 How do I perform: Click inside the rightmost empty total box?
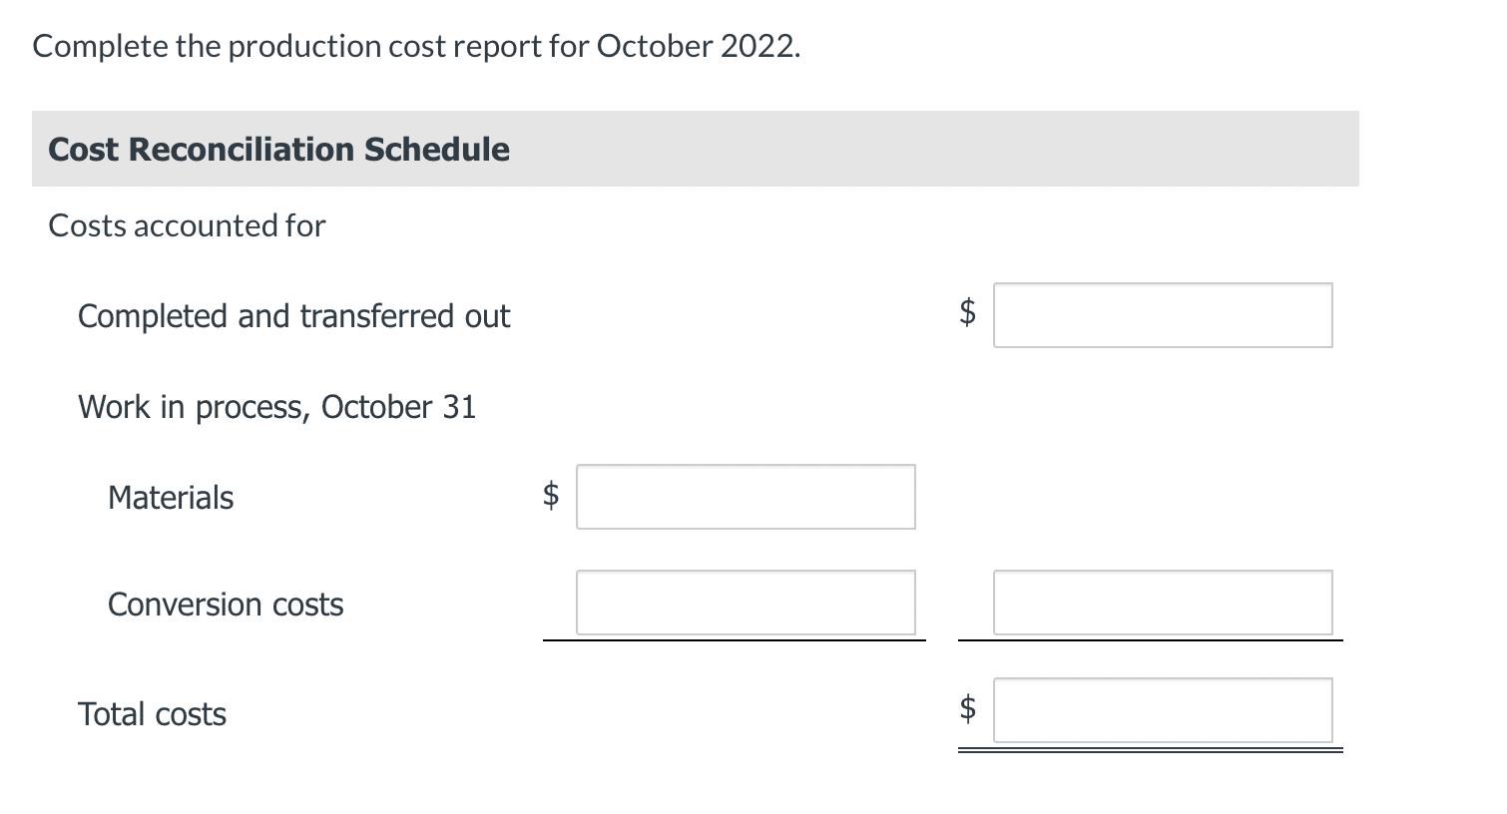[1163, 710]
